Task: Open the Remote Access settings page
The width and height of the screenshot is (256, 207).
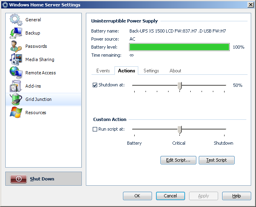Action: pos(44,73)
